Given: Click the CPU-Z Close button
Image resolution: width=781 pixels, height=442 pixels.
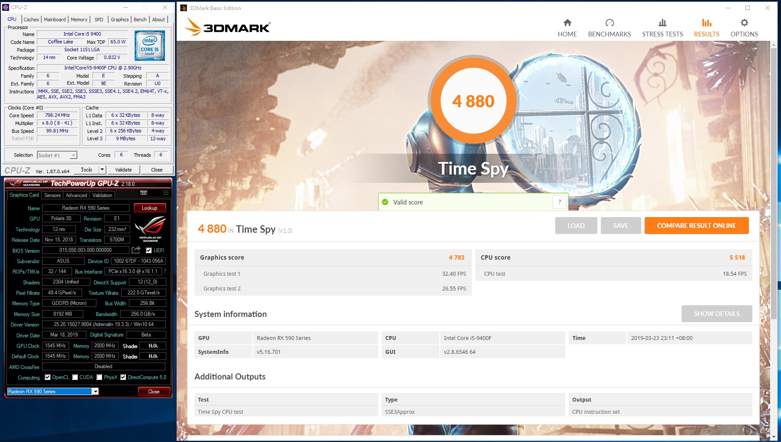Looking at the screenshot, I should (157, 170).
